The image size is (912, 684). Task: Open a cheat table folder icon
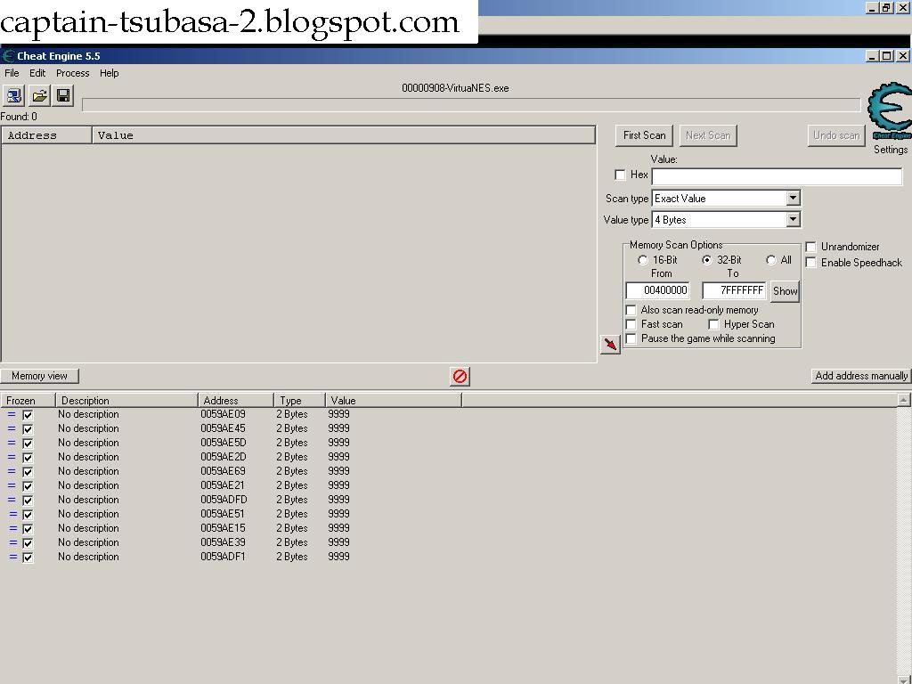pyautogui.click(x=39, y=95)
